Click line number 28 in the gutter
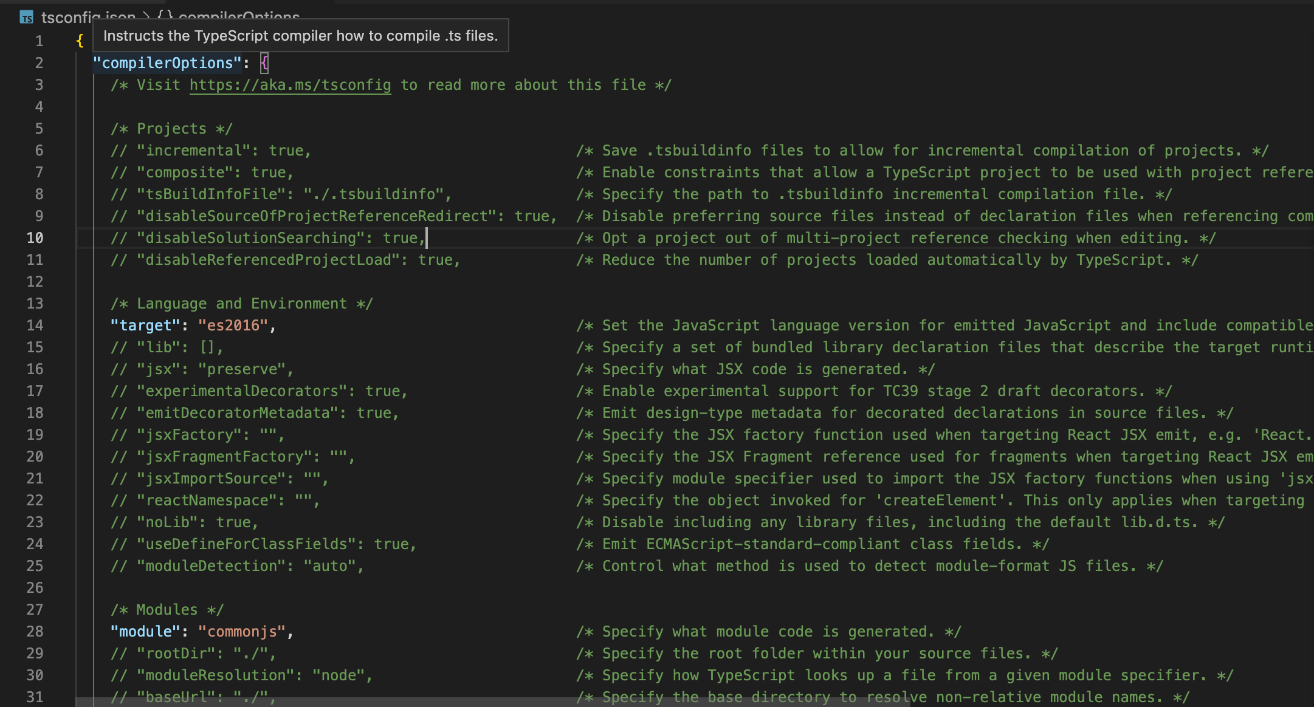 (x=35, y=632)
